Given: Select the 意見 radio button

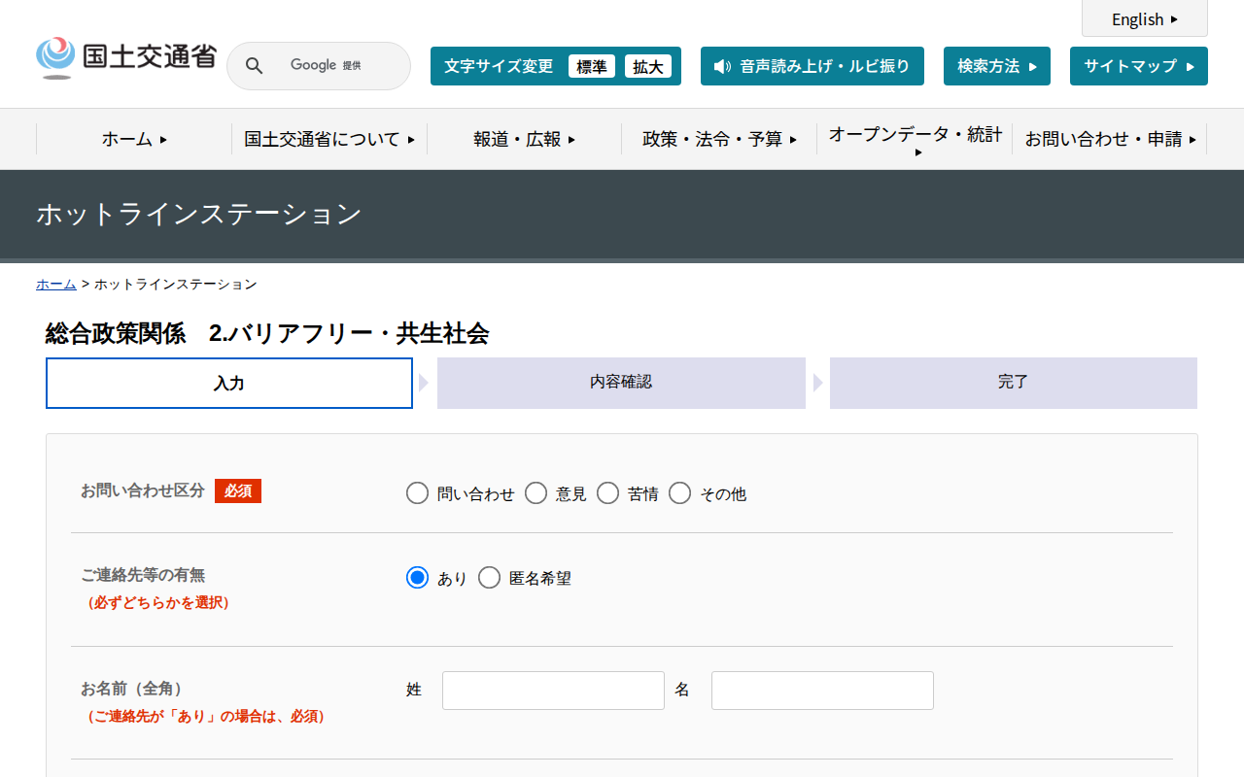Looking at the screenshot, I should 536,493.
